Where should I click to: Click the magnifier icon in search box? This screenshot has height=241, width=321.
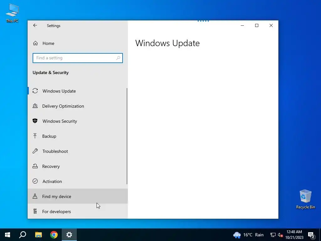pyautogui.click(x=118, y=58)
